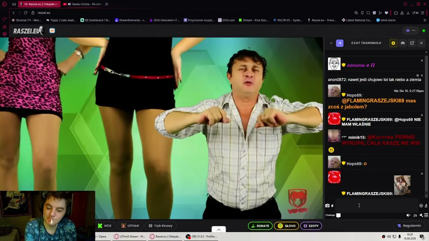Click the Hops69 jabolem message avatar
The image size is (429, 241).
(334, 91)
